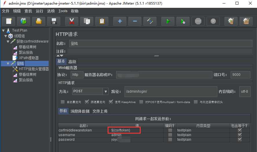This screenshot has width=257, height=152.
Task: Click the 协议 field showing http
Action: coord(77,75)
